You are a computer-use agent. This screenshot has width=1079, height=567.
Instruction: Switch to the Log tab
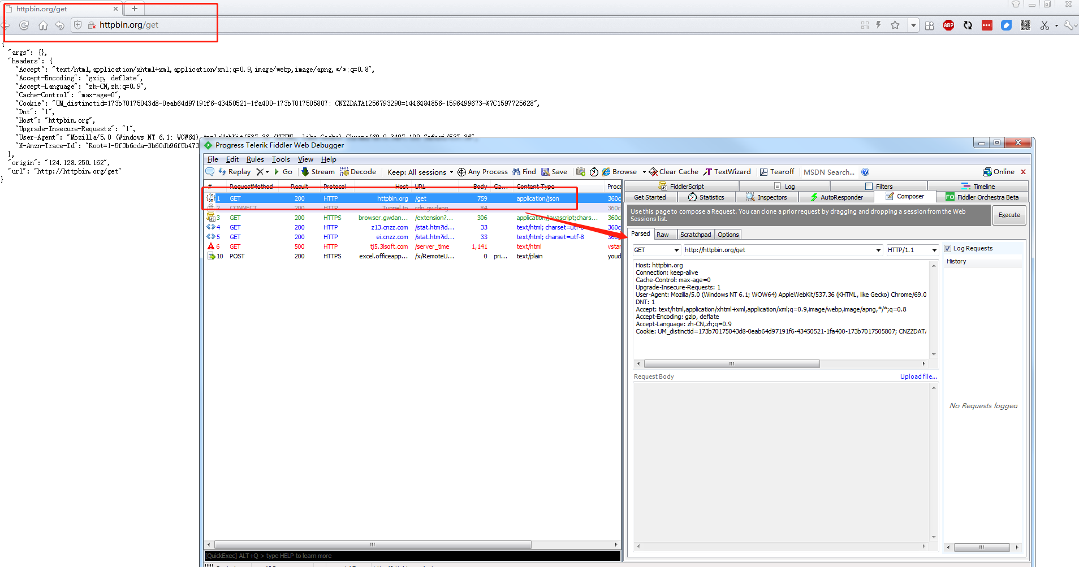pos(784,186)
